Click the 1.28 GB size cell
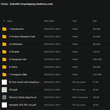 pyautogui.click(x=96, y=52)
